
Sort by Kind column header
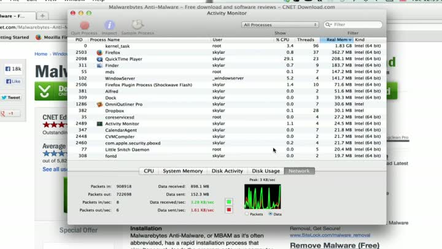coord(370,40)
